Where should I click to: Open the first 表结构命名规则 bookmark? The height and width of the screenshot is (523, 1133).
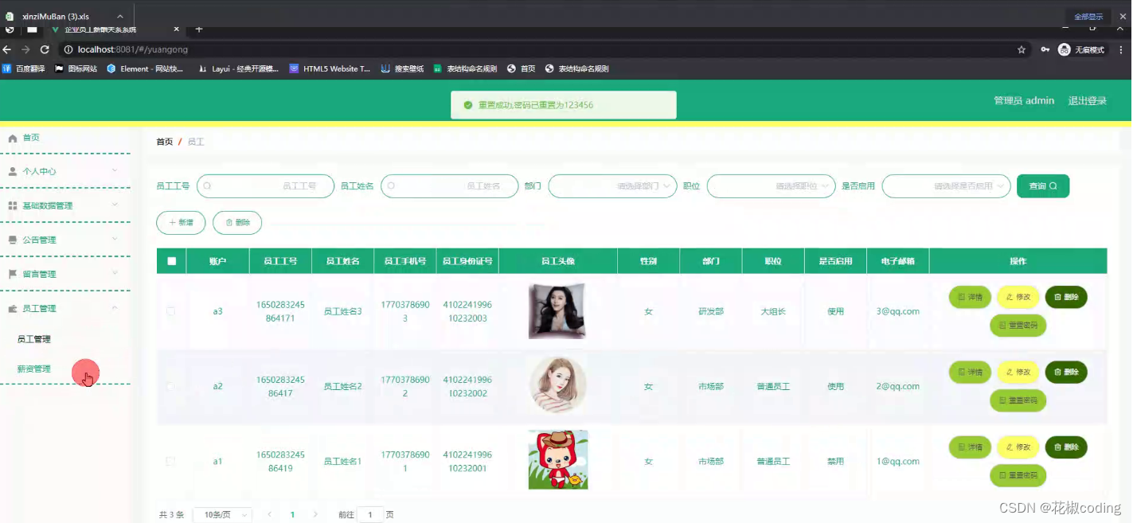465,69
